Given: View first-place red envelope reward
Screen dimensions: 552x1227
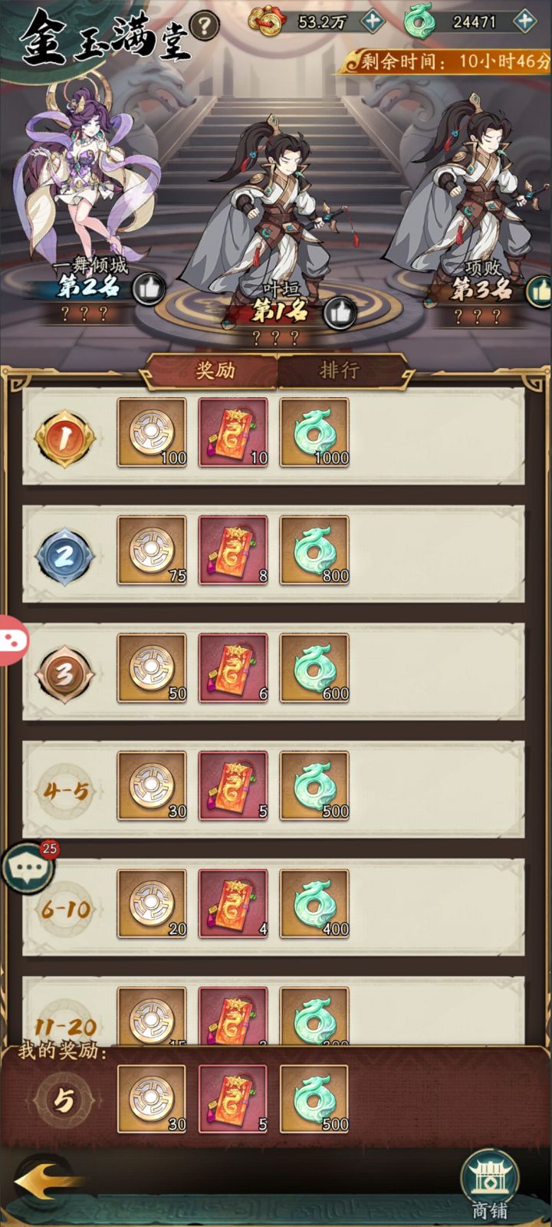Looking at the screenshot, I should 233,433.
